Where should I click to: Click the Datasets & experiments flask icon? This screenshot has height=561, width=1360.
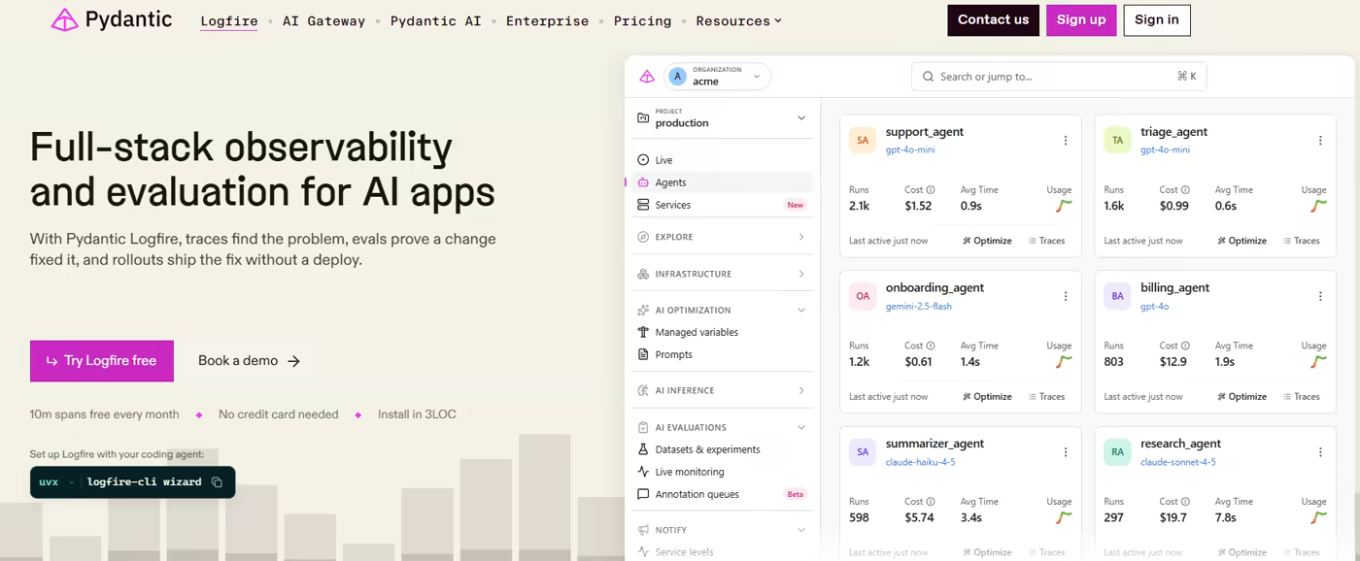tap(643, 449)
